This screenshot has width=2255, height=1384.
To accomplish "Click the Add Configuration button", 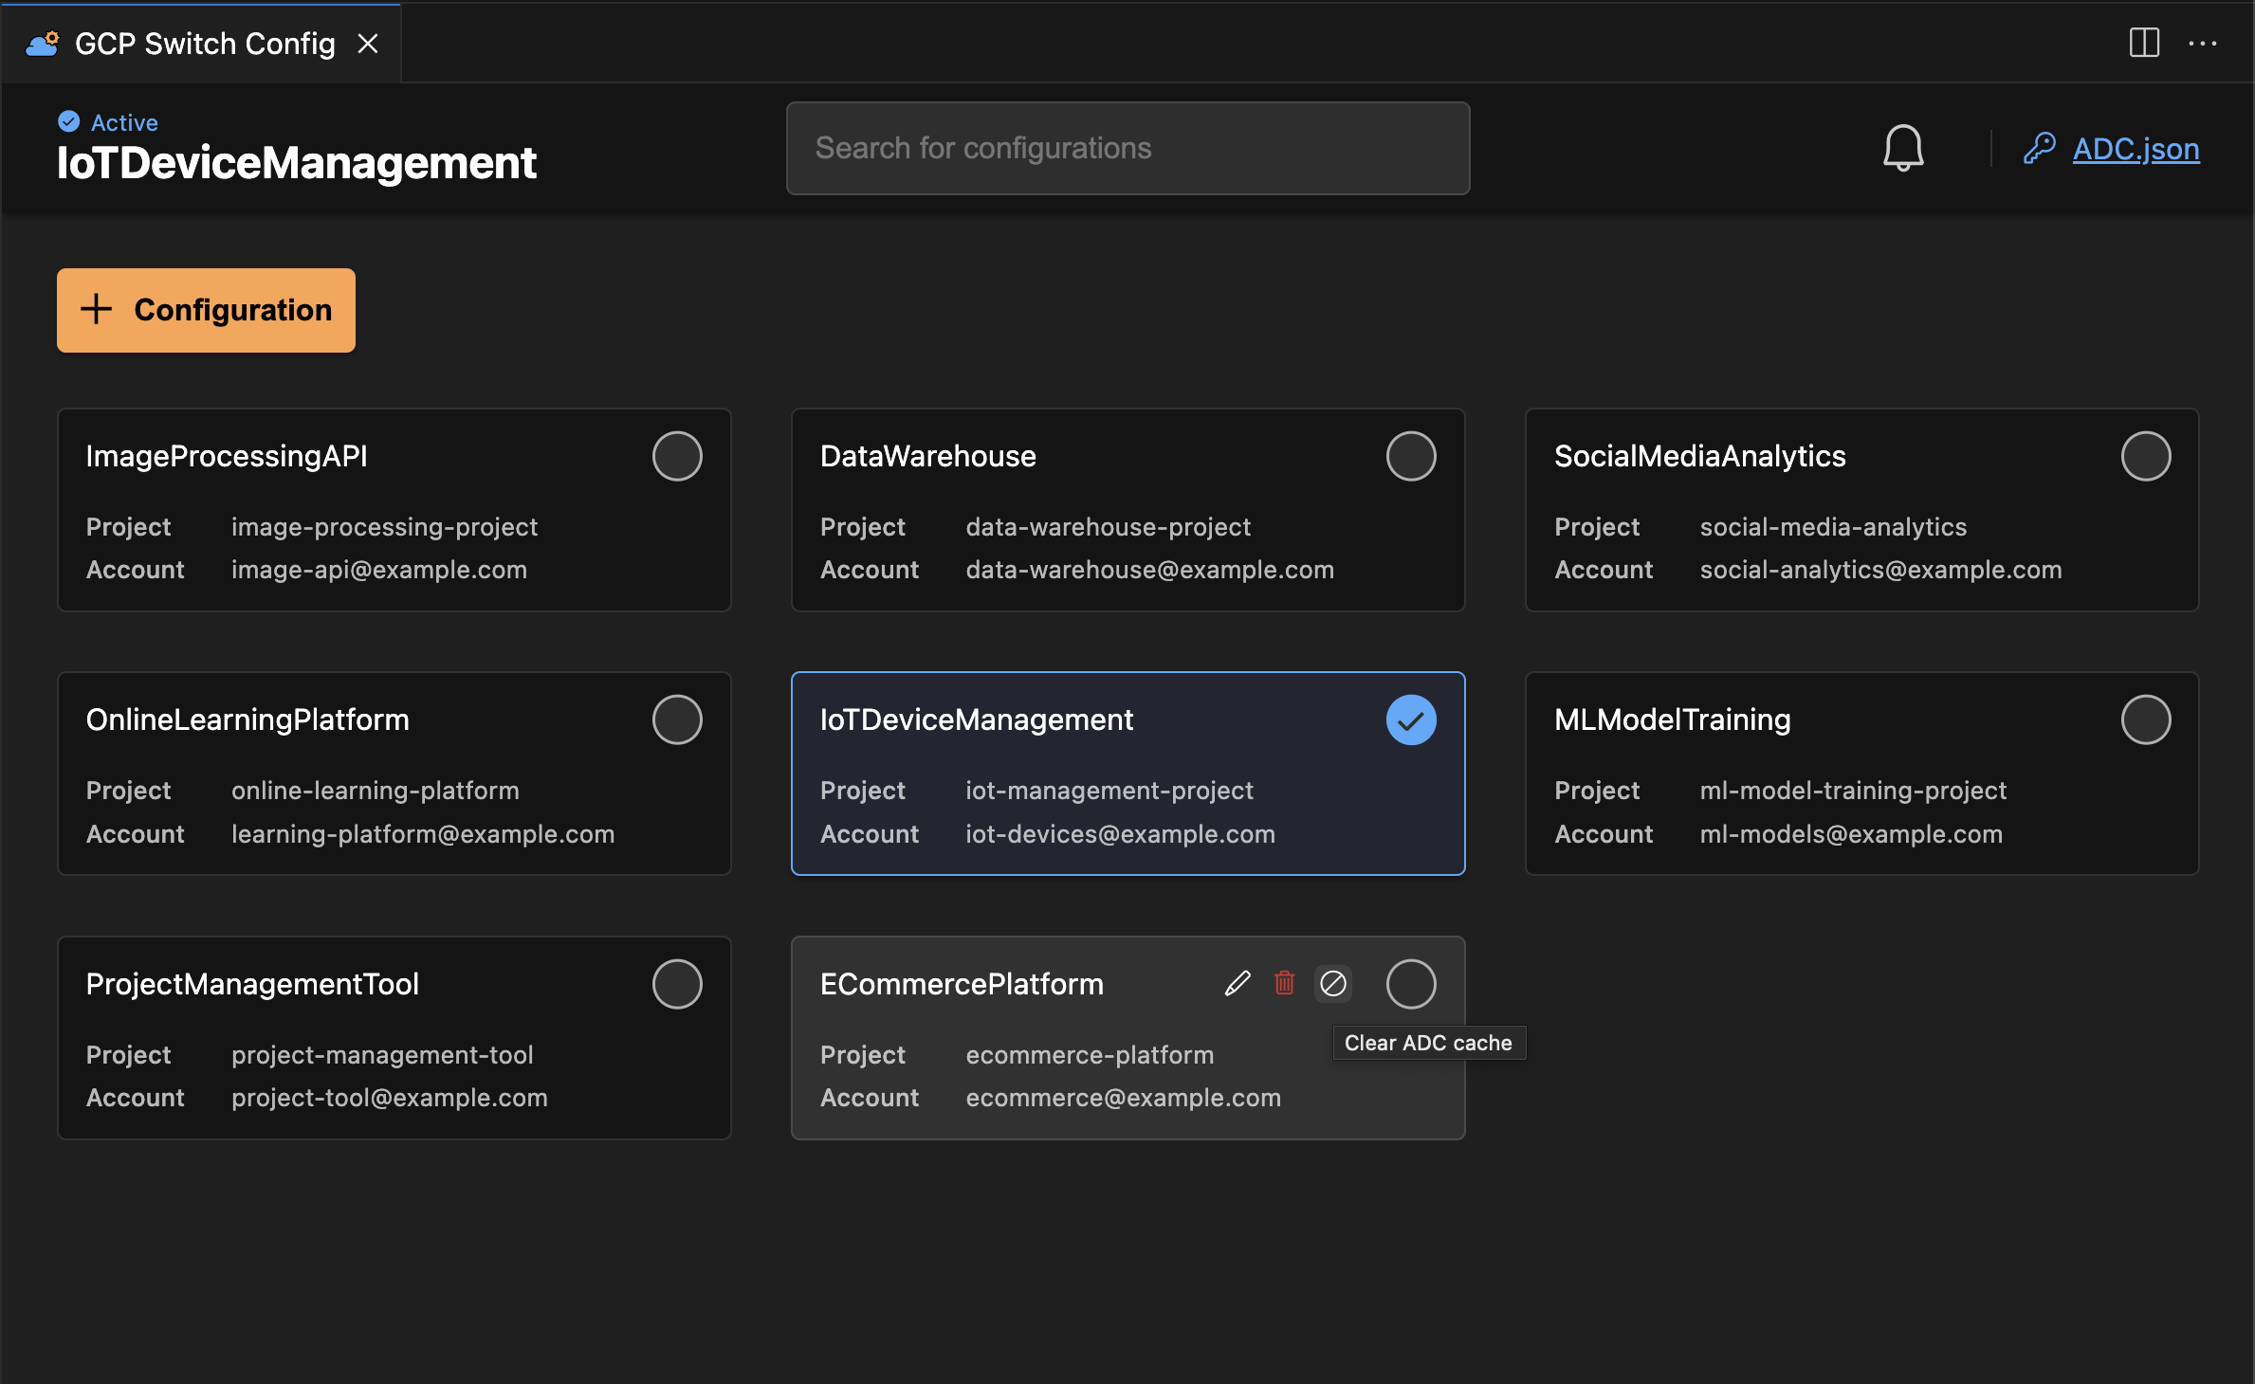I will click(206, 309).
